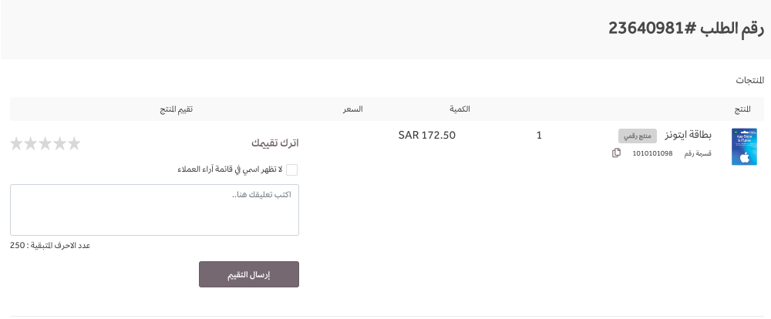Select the middle rating star
The height and width of the screenshot is (319, 771).
[x=45, y=143]
